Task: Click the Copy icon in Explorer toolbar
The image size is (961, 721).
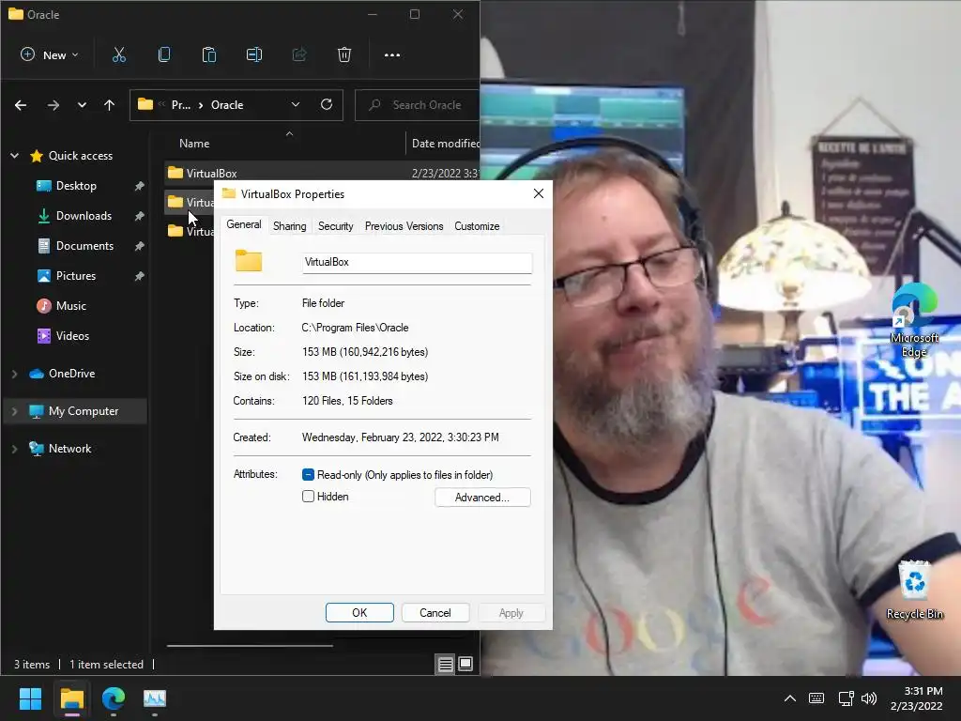Action: [x=163, y=55]
